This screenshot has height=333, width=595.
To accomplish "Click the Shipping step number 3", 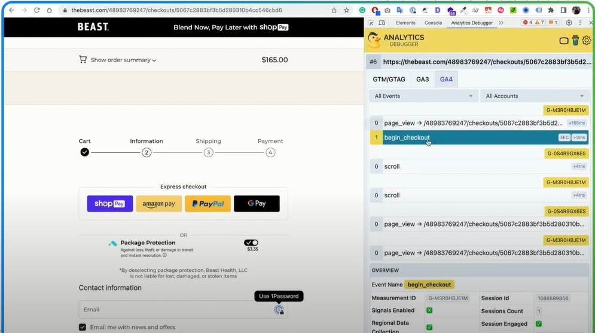I will point(208,152).
